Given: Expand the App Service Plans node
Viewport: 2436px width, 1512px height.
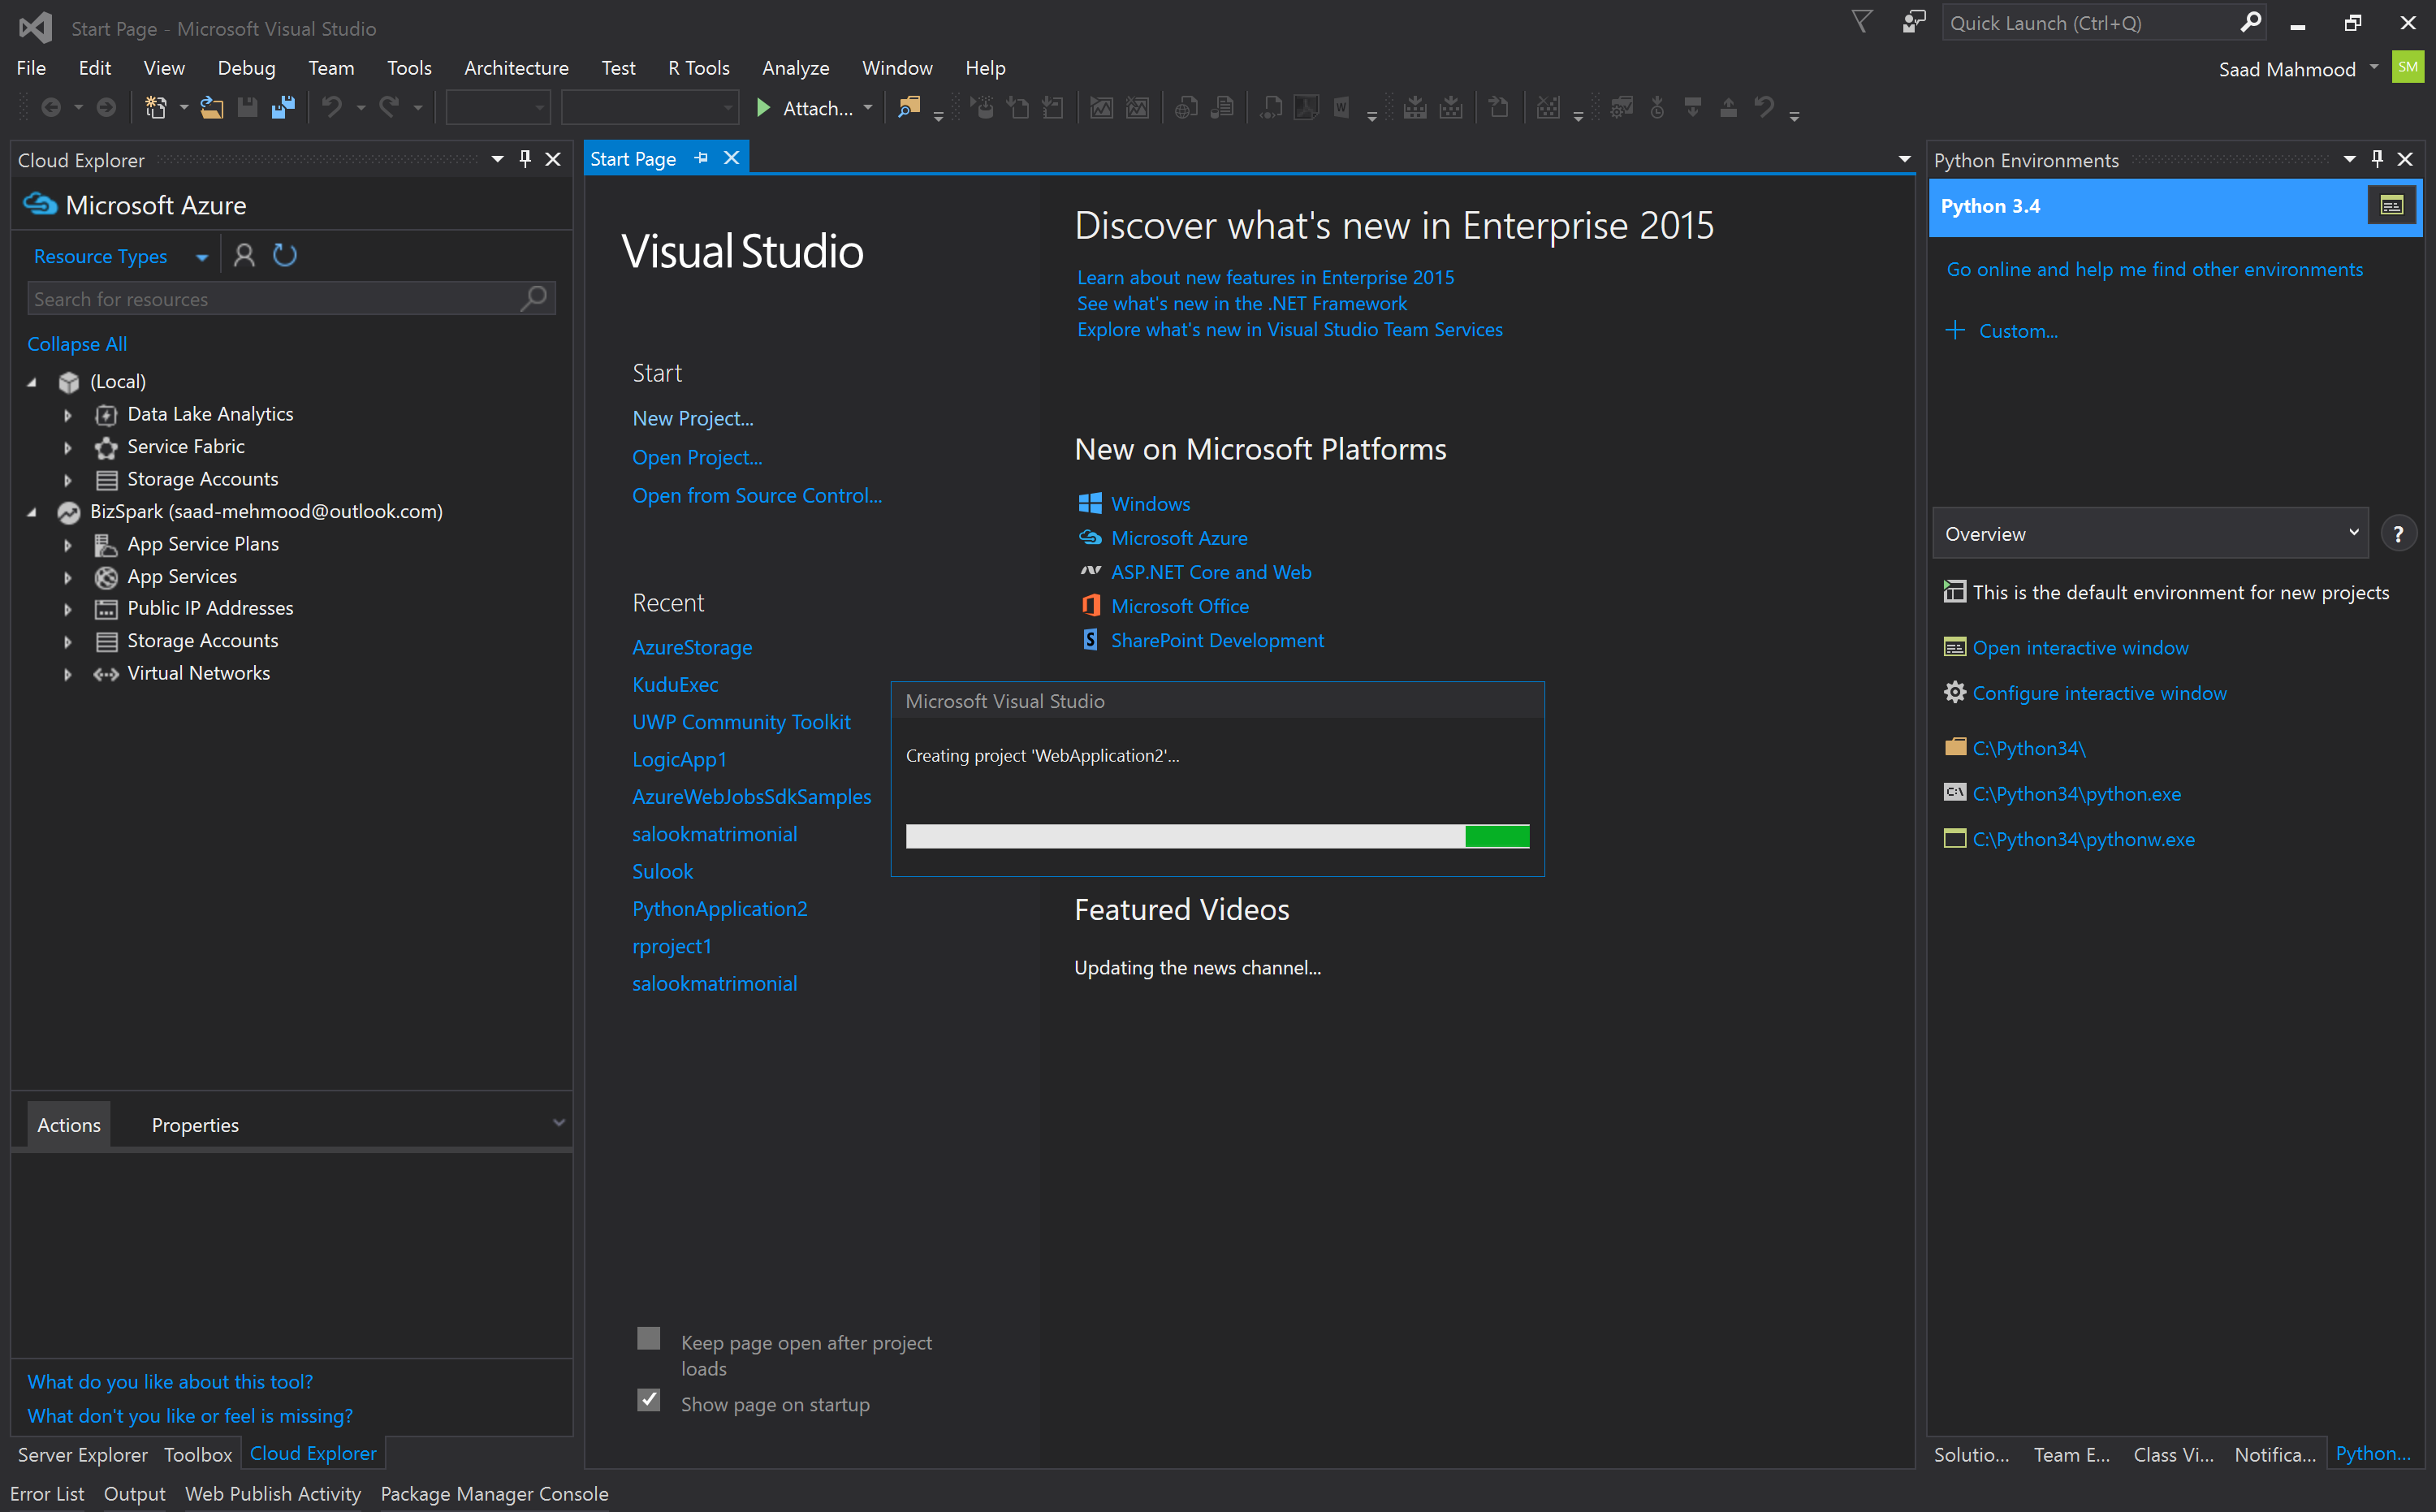Looking at the screenshot, I should tap(68, 545).
